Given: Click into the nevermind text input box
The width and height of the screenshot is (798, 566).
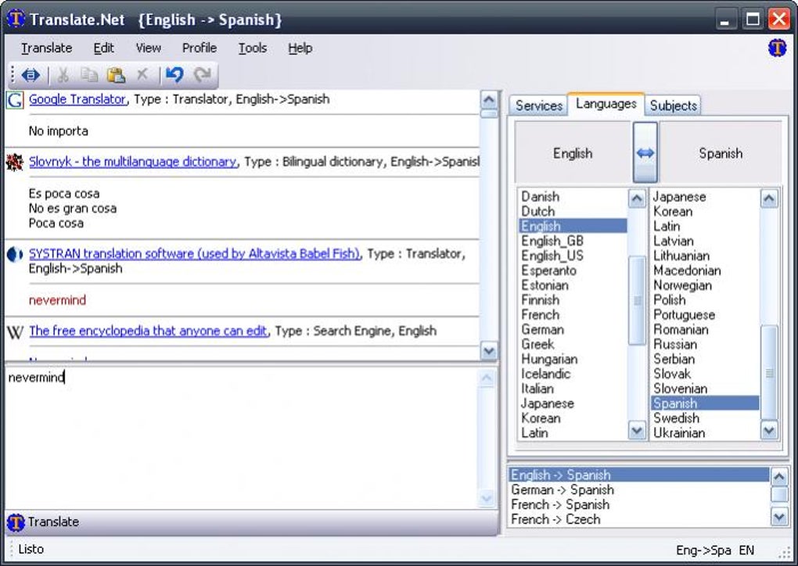Looking at the screenshot, I should click(x=241, y=437).
